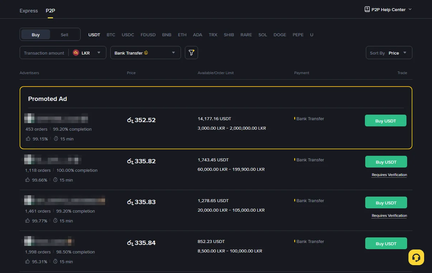Viewport: 432px width, 273px height.
Task: Select the DOGE coin tab
Action: [x=280, y=35]
